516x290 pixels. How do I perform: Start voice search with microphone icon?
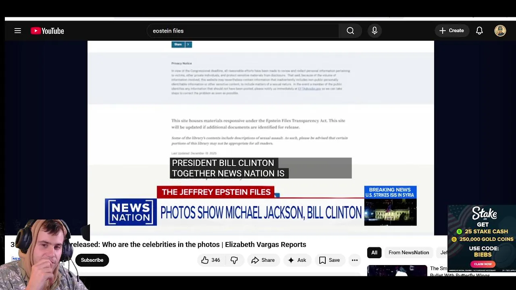click(x=375, y=31)
